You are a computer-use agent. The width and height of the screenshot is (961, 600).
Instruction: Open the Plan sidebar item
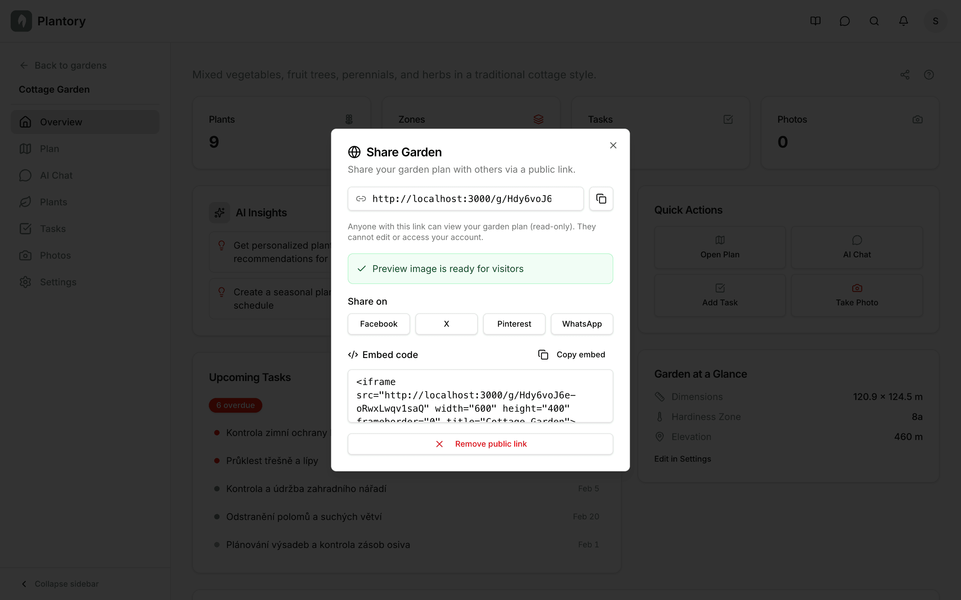coord(49,149)
